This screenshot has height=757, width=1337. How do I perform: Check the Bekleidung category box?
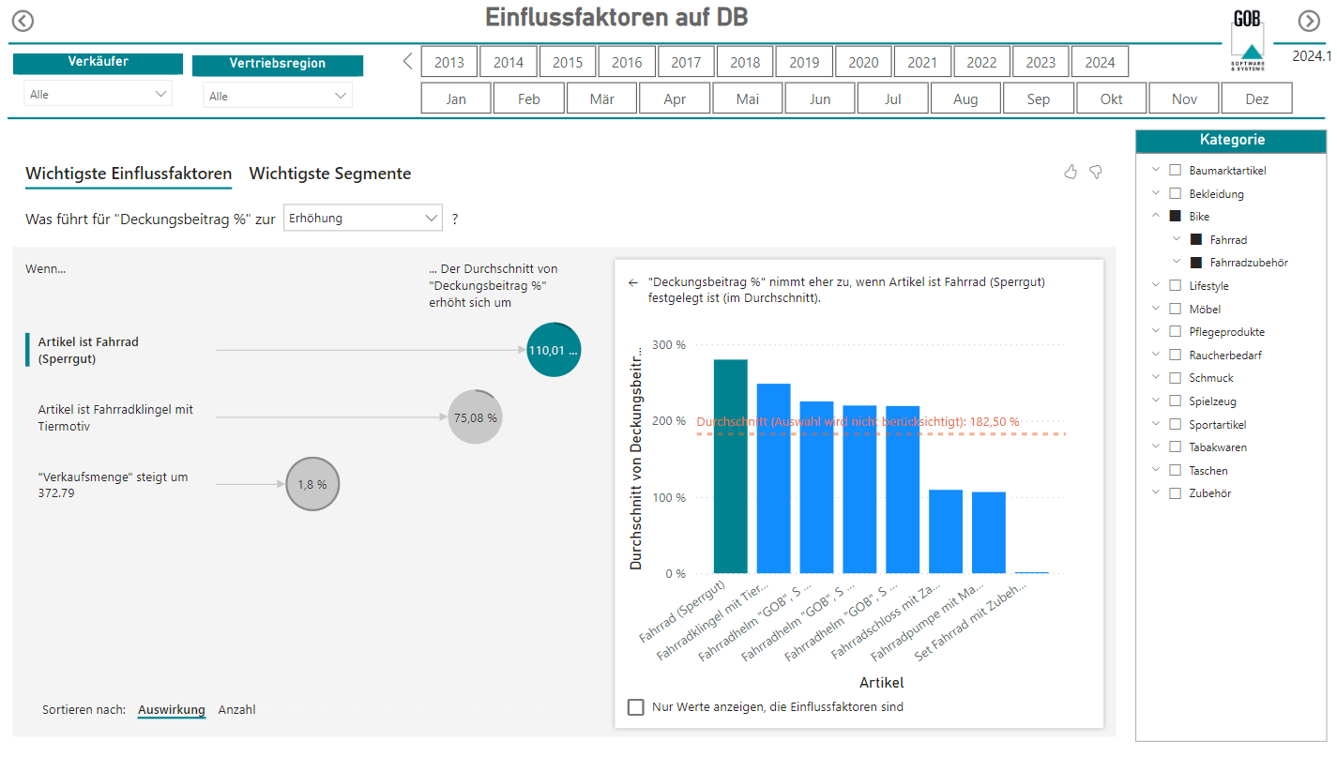[1175, 194]
